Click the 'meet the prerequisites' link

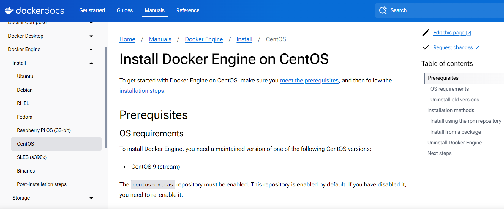(x=309, y=80)
